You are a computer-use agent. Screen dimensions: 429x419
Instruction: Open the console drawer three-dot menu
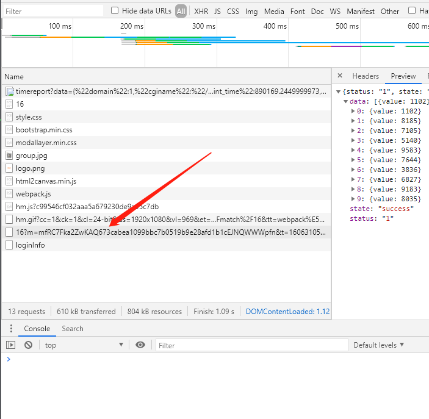(11, 329)
